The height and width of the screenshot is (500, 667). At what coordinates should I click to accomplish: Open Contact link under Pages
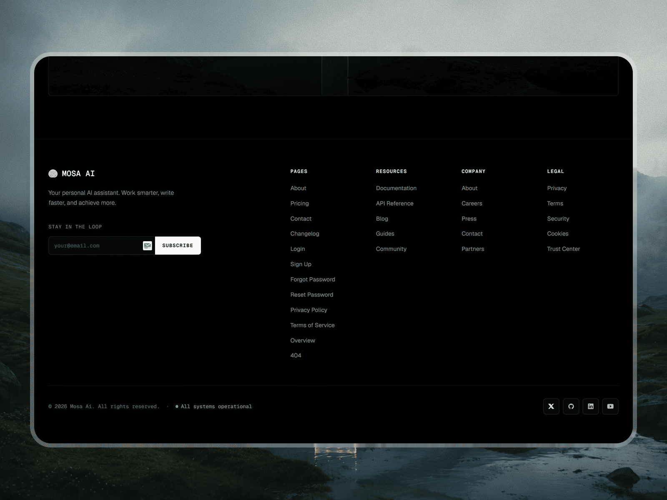pyautogui.click(x=301, y=219)
